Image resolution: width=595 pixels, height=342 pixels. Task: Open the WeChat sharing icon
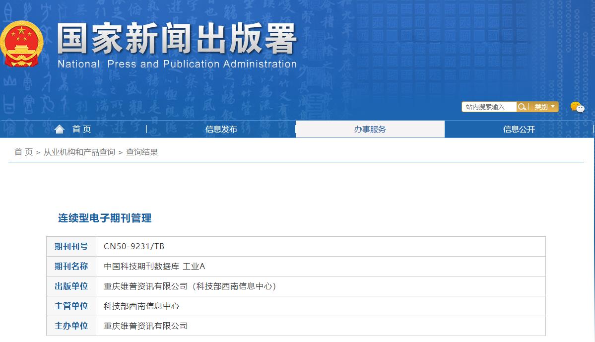pos(576,106)
